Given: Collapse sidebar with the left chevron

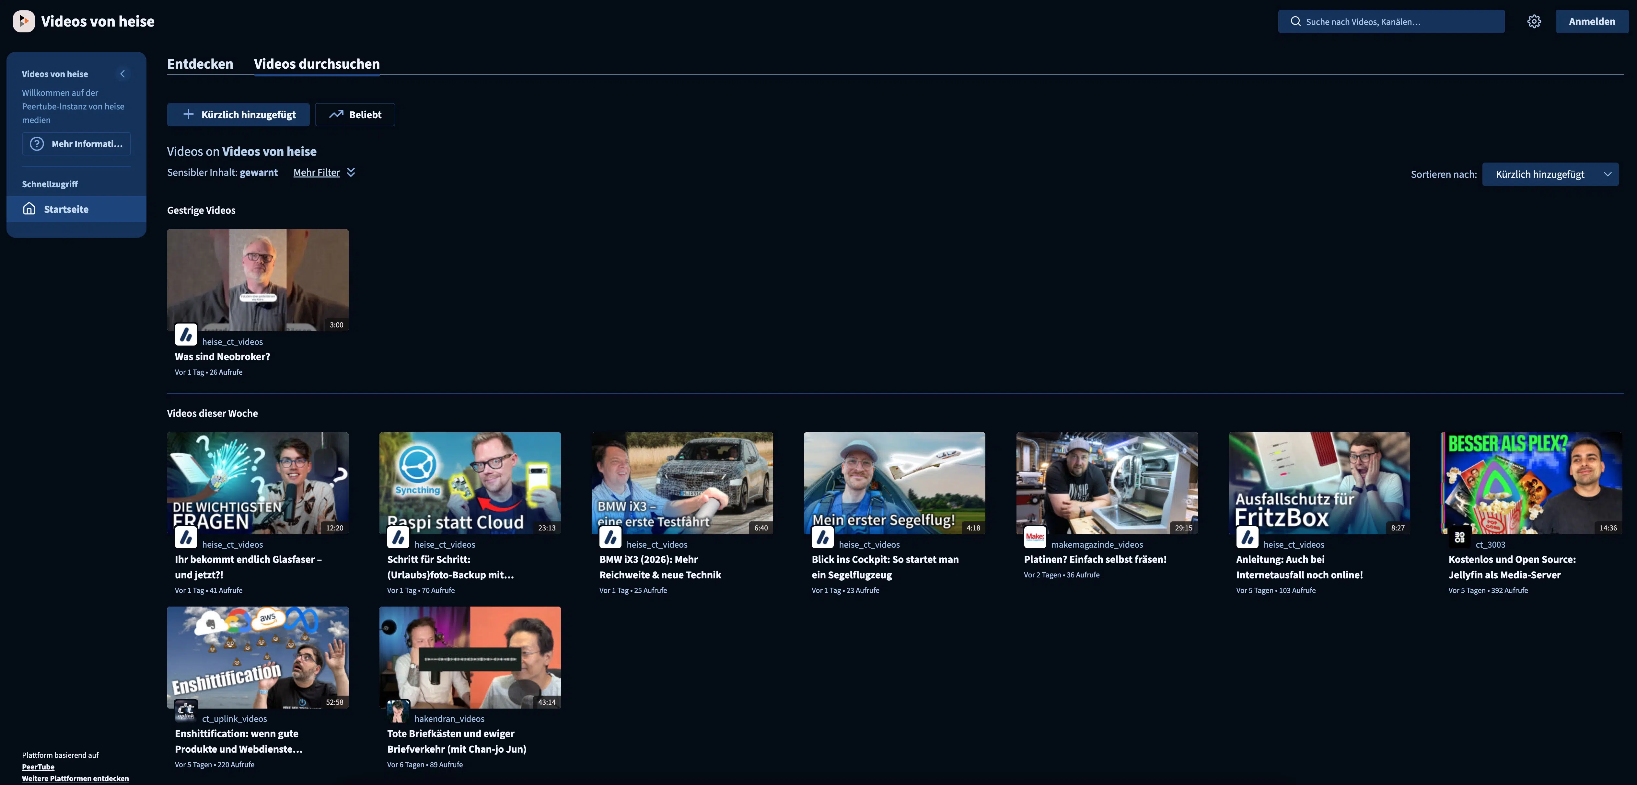Looking at the screenshot, I should tap(123, 74).
